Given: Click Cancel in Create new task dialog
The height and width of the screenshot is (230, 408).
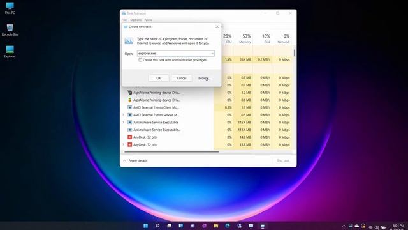Looking at the screenshot, I should point(181,78).
